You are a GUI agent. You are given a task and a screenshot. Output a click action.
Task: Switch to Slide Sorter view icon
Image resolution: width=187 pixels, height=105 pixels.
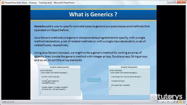pos(177,102)
